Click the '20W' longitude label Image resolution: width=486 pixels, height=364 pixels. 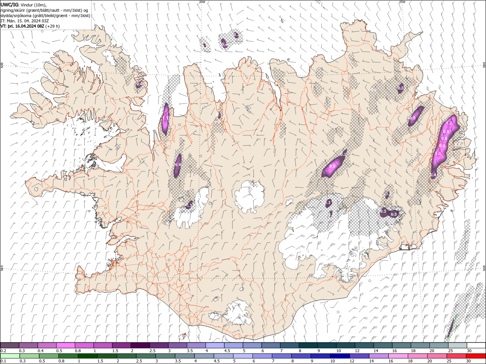click(x=202, y=2)
